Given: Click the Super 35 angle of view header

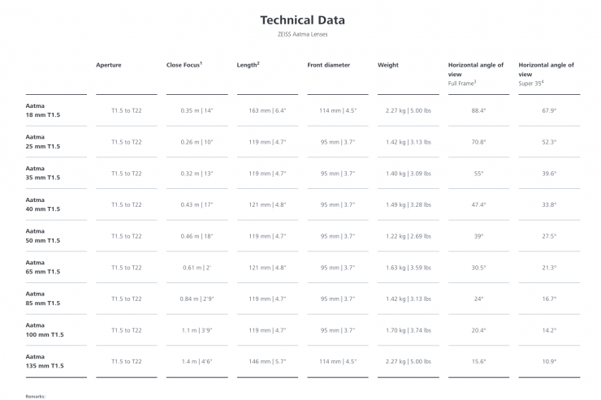Looking at the screenshot, I should point(546,73).
